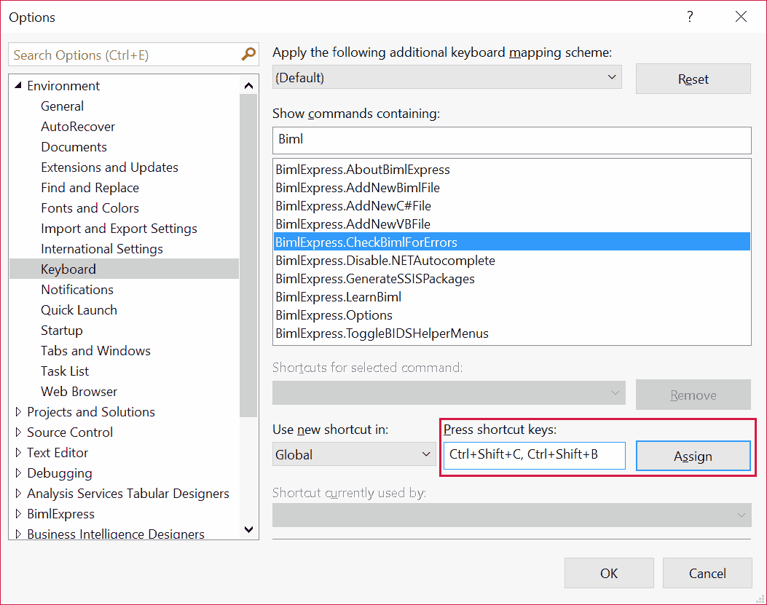
Task: Click the Help question mark icon
Action: pyautogui.click(x=690, y=17)
